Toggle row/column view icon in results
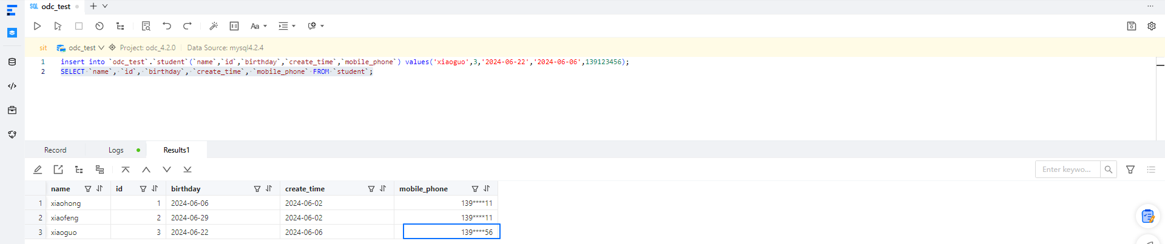 (100, 170)
